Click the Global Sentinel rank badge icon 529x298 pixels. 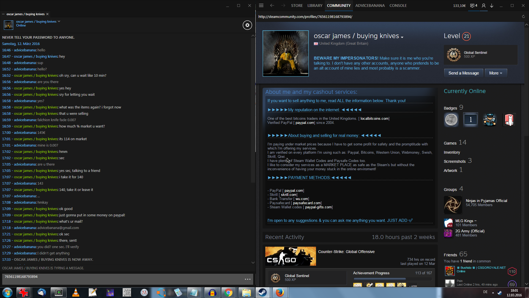click(x=454, y=55)
